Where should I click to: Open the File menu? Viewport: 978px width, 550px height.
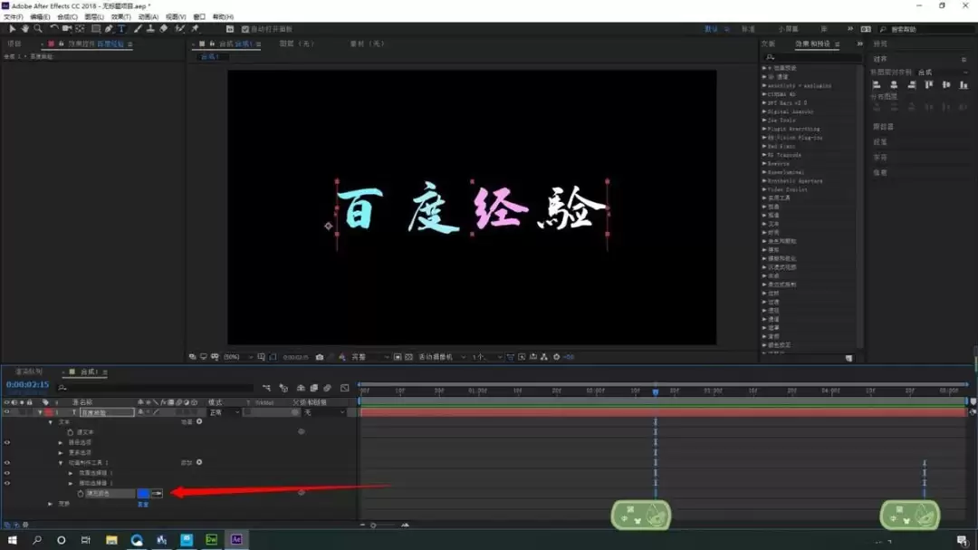[13, 17]
